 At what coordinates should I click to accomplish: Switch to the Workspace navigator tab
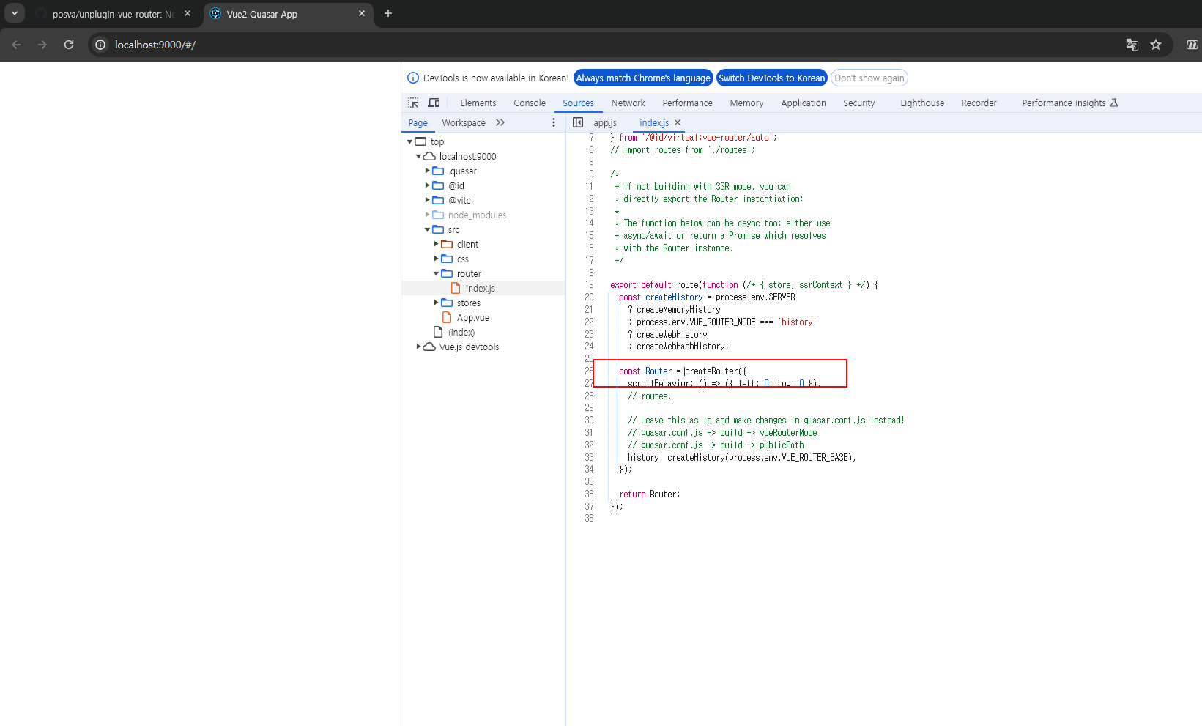coord(464,123)
